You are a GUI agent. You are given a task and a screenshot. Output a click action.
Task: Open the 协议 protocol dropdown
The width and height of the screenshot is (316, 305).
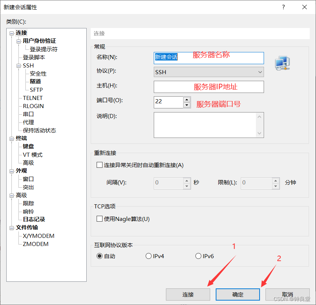click(260, 72)
